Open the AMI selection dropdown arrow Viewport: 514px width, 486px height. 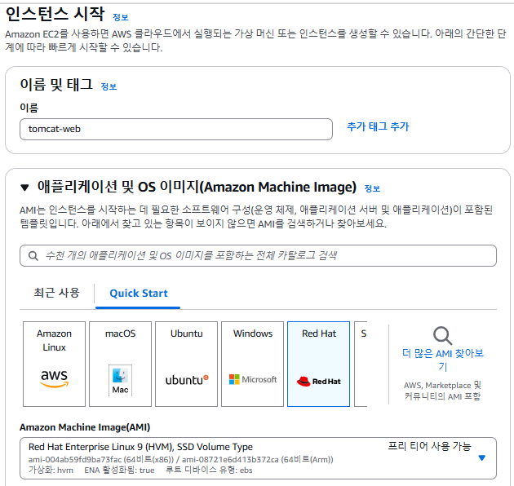point(481,457)
